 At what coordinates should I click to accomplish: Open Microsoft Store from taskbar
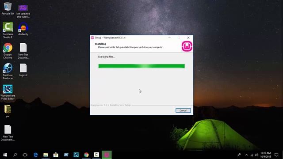pyautogui.click(x=56, y=155)
